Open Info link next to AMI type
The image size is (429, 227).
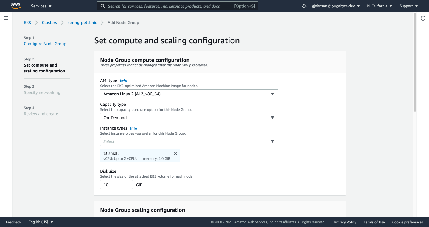coord(123,81)
